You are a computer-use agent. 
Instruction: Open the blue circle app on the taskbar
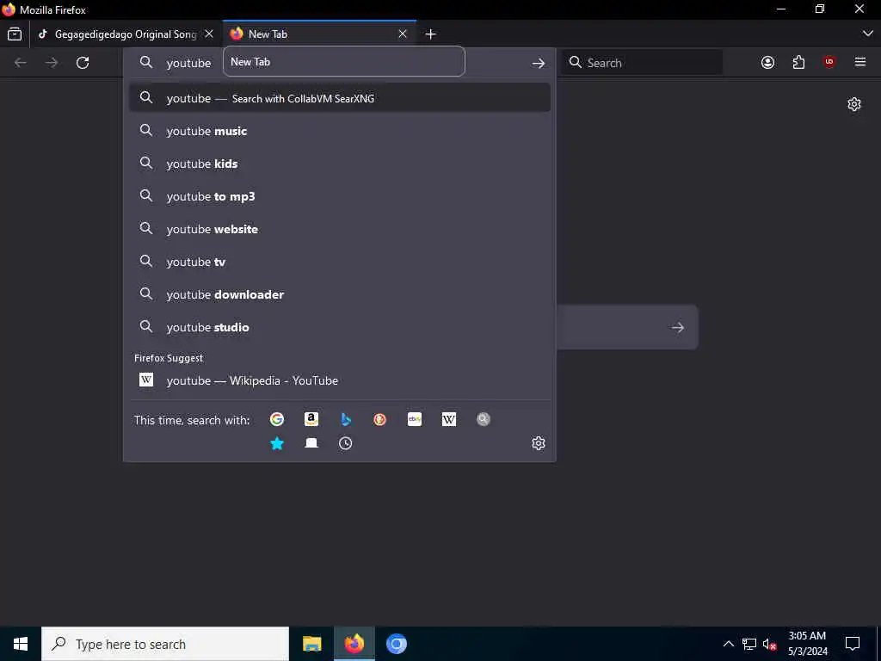pos(397,644)
